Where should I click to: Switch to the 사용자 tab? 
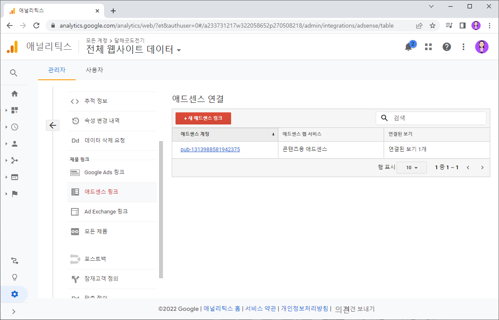click(x=94, y=70)
